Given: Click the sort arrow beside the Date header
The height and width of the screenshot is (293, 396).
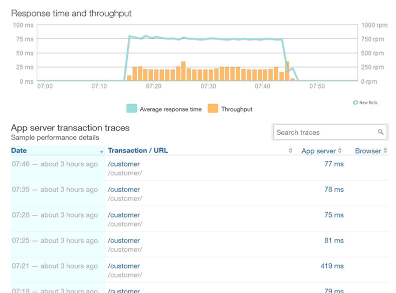Looking at the screenshot, I should coord(102,151).
